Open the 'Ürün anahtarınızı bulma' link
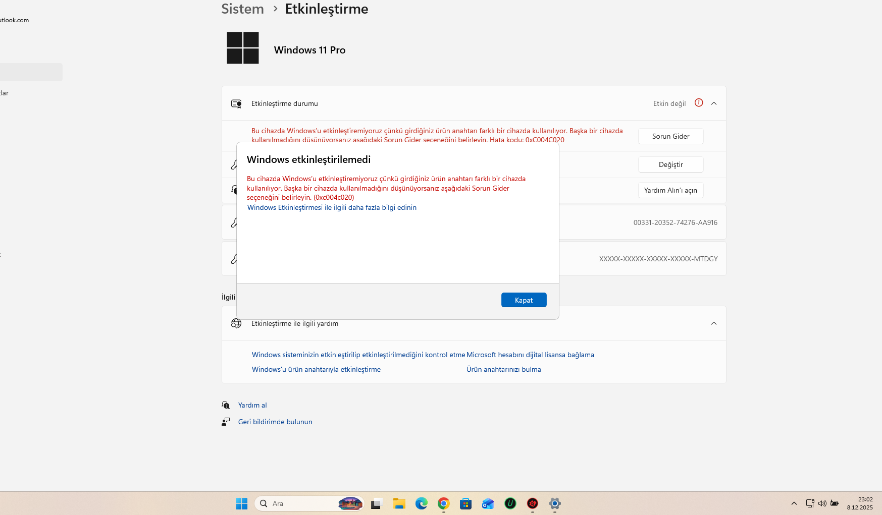882x515 pixels. (503, 369)
